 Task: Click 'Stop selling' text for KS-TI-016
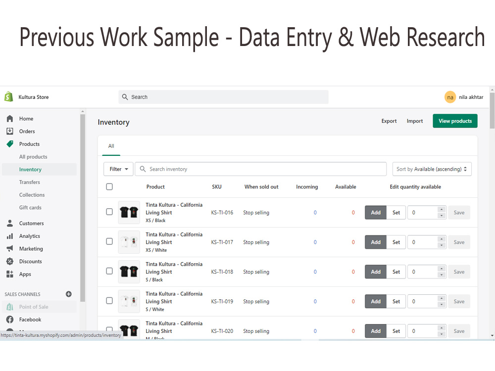coord(256,213)
